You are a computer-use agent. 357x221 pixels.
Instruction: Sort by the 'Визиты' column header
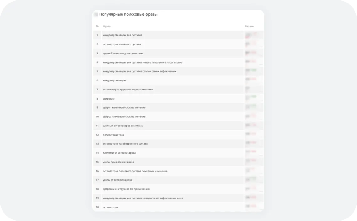pos(249,26)
